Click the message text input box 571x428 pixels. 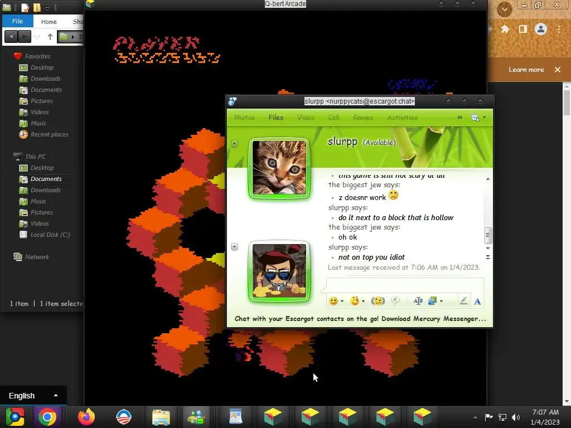click(x=405, y=285)
